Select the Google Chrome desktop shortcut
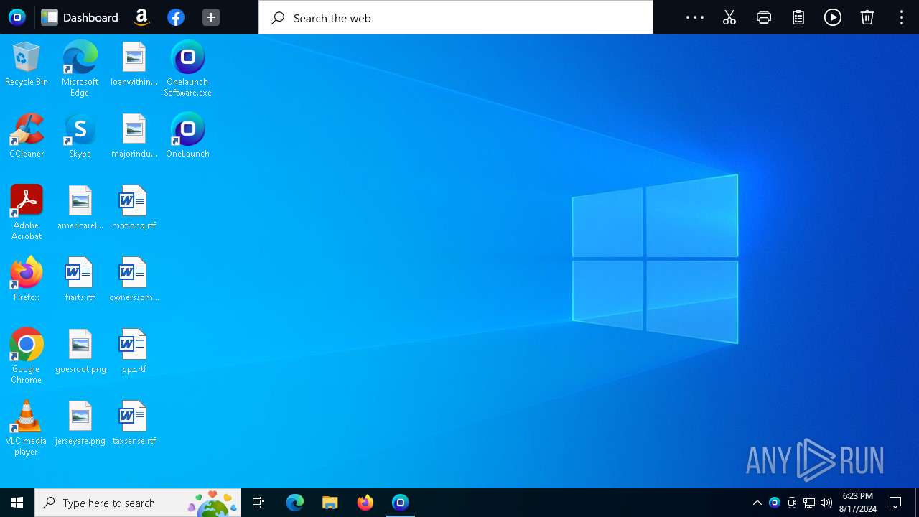 coord(27,356)
